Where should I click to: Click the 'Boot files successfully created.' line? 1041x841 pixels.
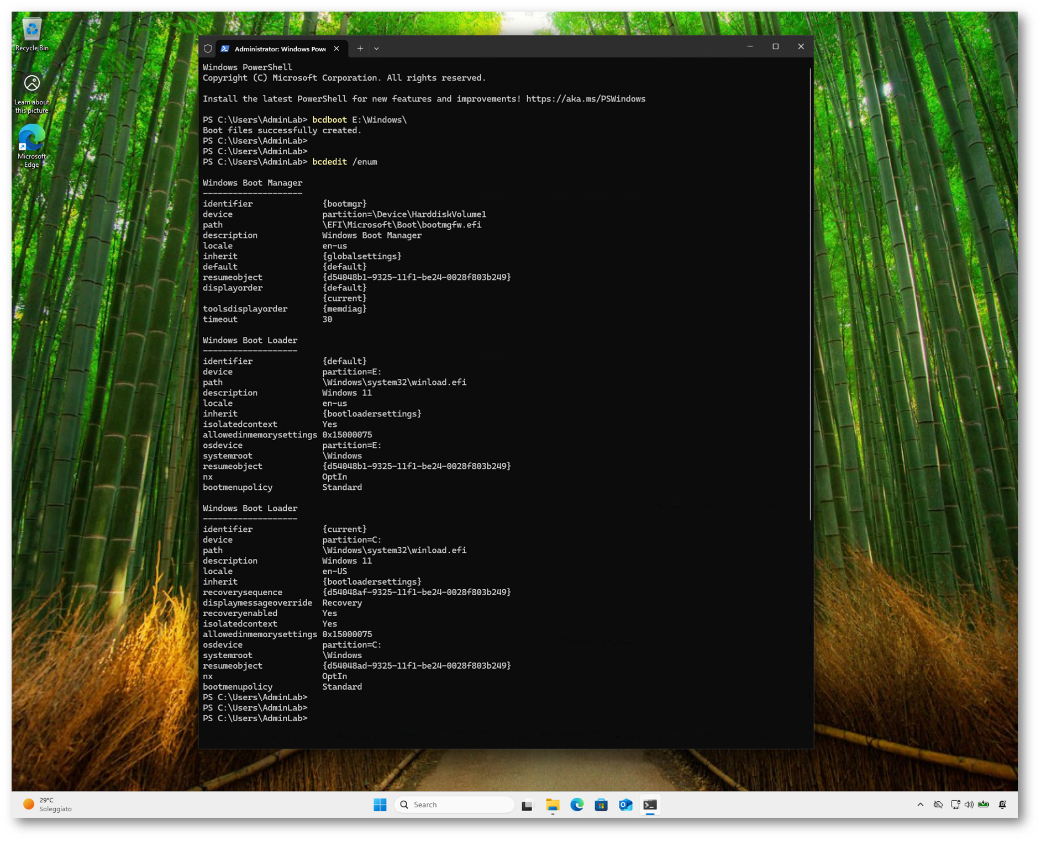click(x=282, y=130)
